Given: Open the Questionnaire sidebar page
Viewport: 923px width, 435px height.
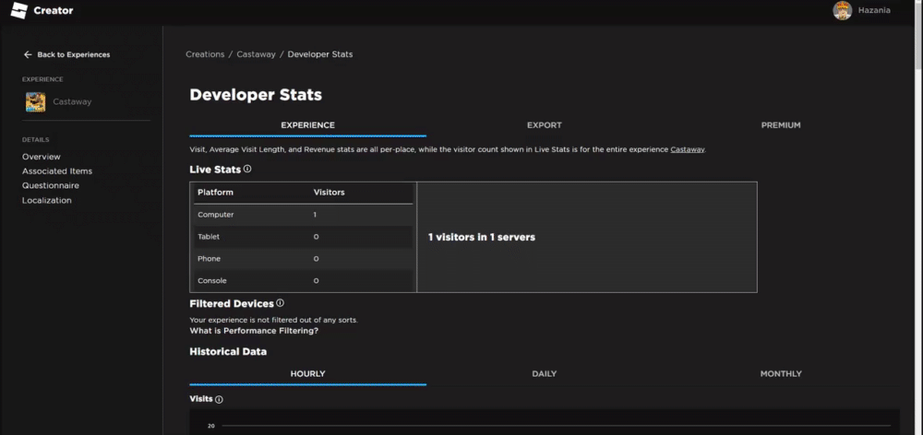Looking at the screenshot, I should click(51, 186).
